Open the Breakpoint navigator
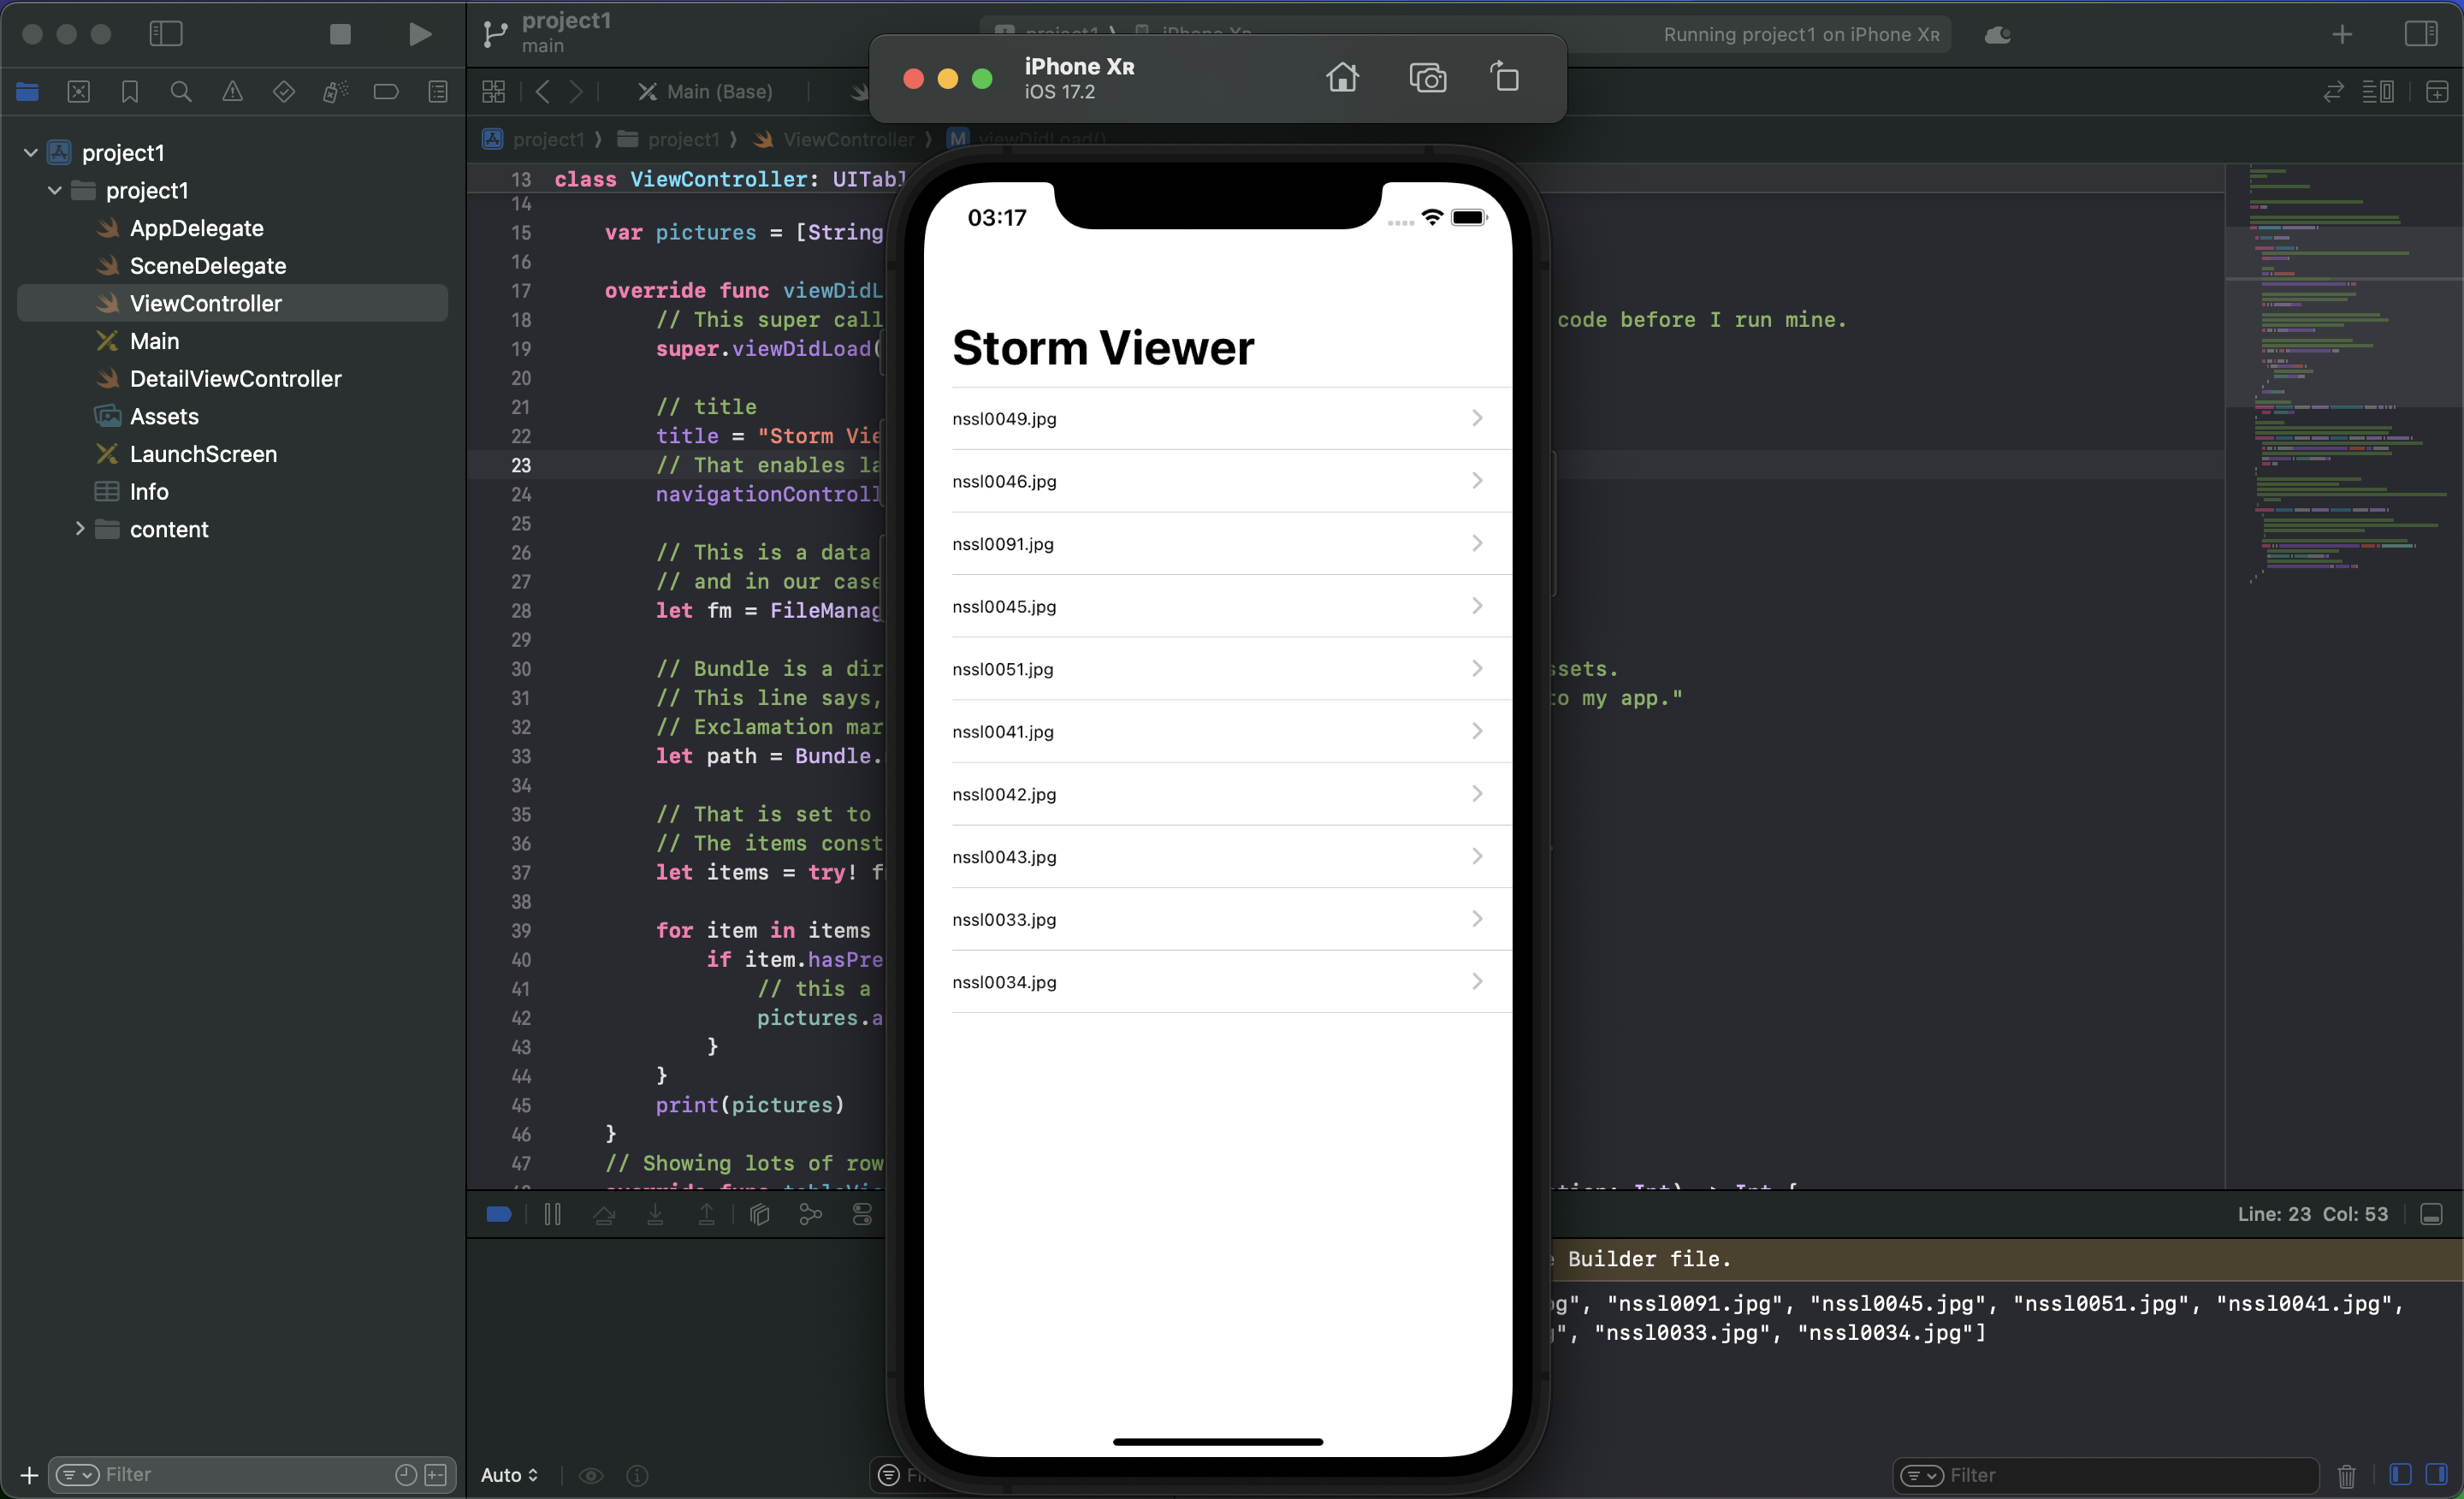2464x1499 pixels. pos(386,92)
